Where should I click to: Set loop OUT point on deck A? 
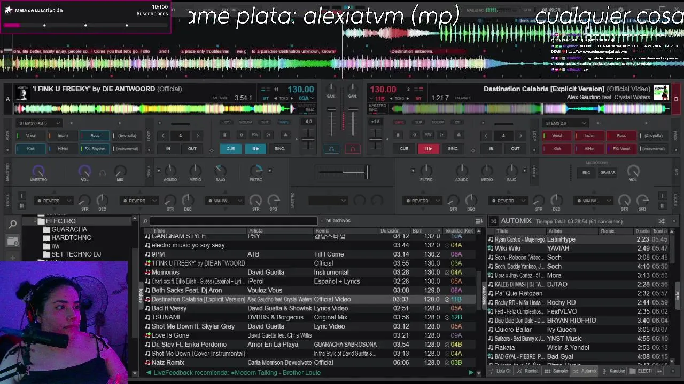(x=192, y=149)
